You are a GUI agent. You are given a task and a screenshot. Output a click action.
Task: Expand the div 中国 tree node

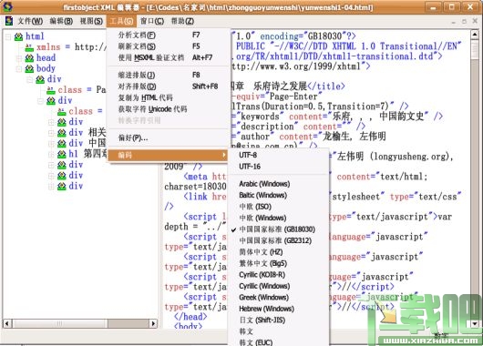click(51, 144)
